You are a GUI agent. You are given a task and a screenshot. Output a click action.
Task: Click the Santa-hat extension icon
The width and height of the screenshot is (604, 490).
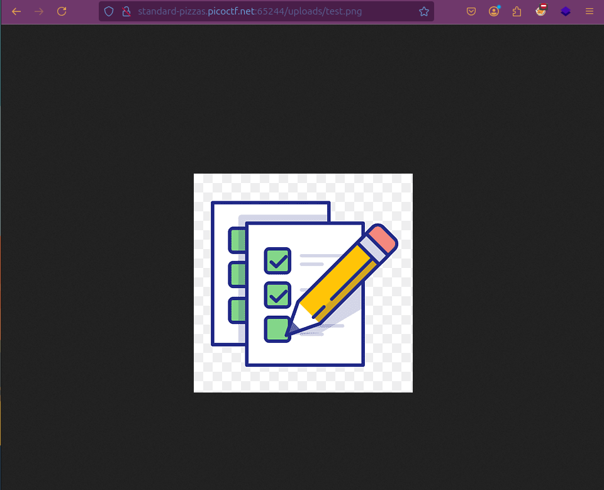[541, 11]
